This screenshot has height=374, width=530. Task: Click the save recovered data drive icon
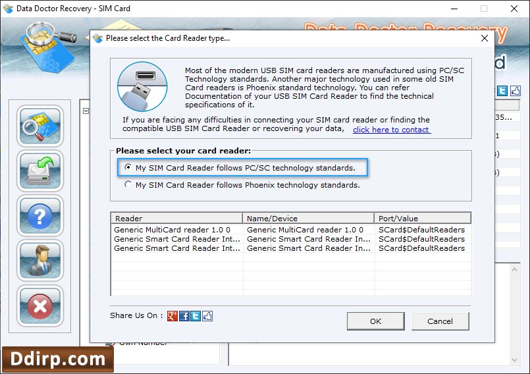pos(40,171)
